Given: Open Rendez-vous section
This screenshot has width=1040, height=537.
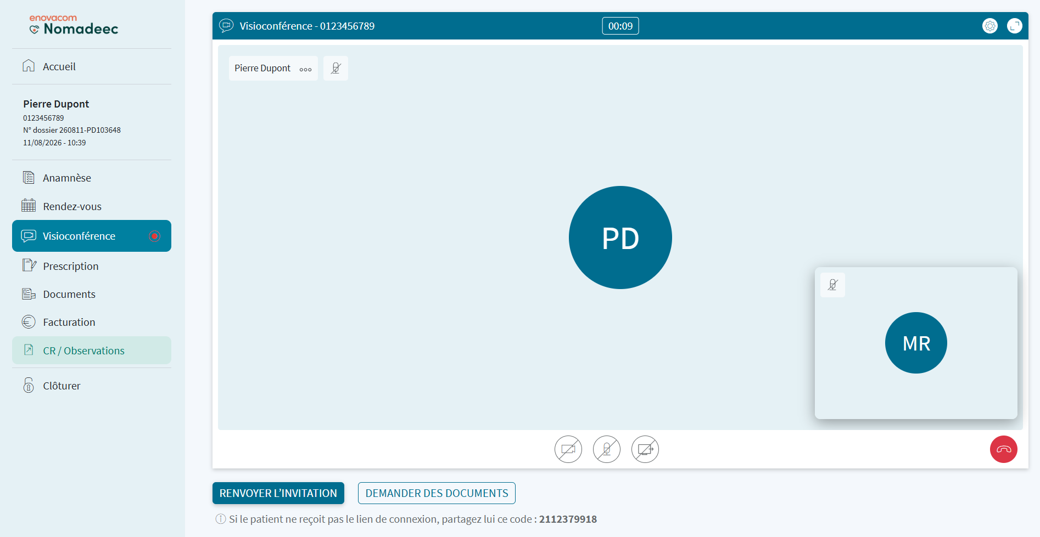Looking at the screenshot, I should pos(92,206).
